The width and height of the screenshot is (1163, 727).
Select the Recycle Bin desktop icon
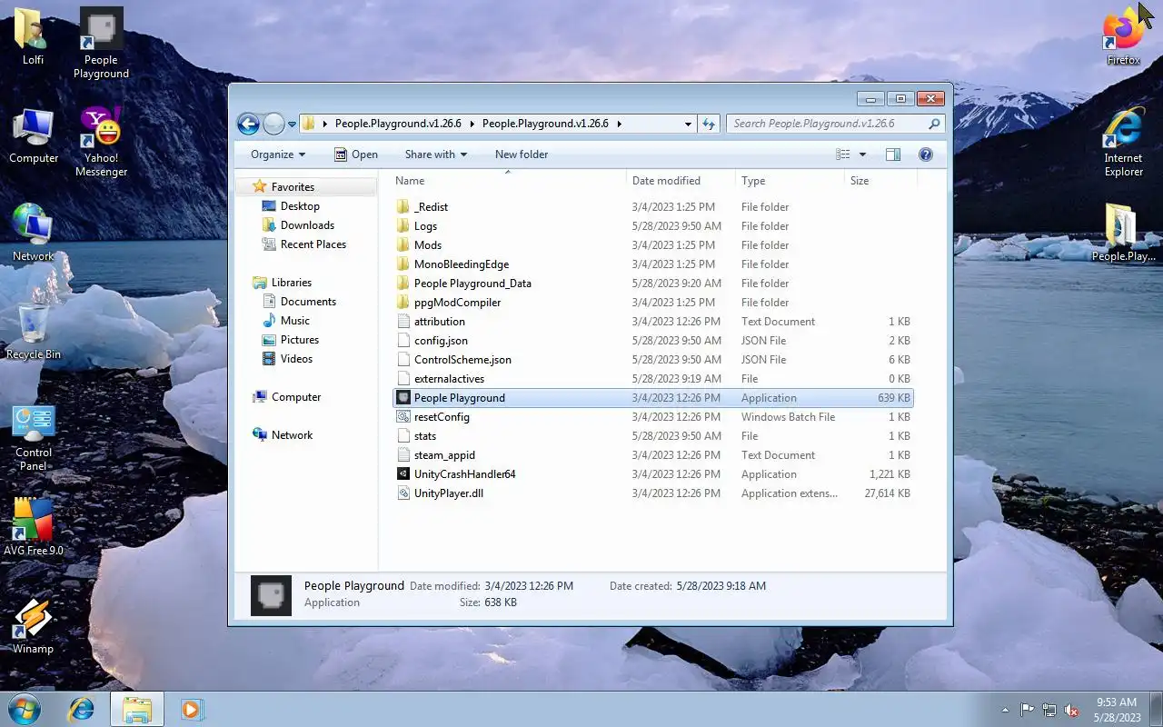(x=34, y=331)
